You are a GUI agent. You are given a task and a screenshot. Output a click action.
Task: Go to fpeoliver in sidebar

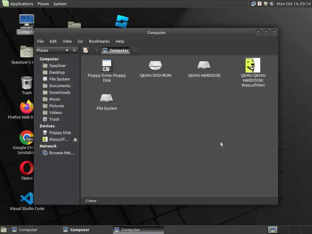tap(57, 66)
